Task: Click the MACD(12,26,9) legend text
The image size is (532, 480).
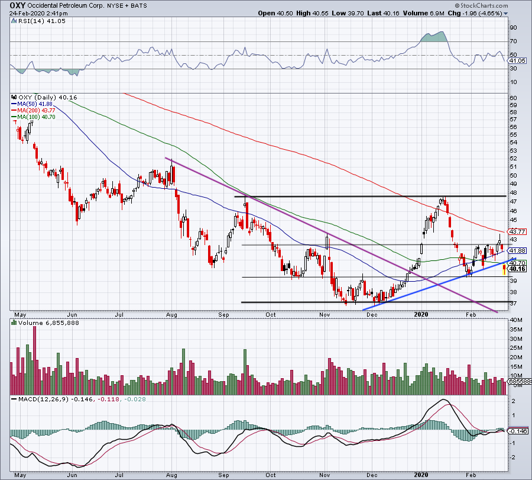Action: pyautogui.click(x=43, y=399)
